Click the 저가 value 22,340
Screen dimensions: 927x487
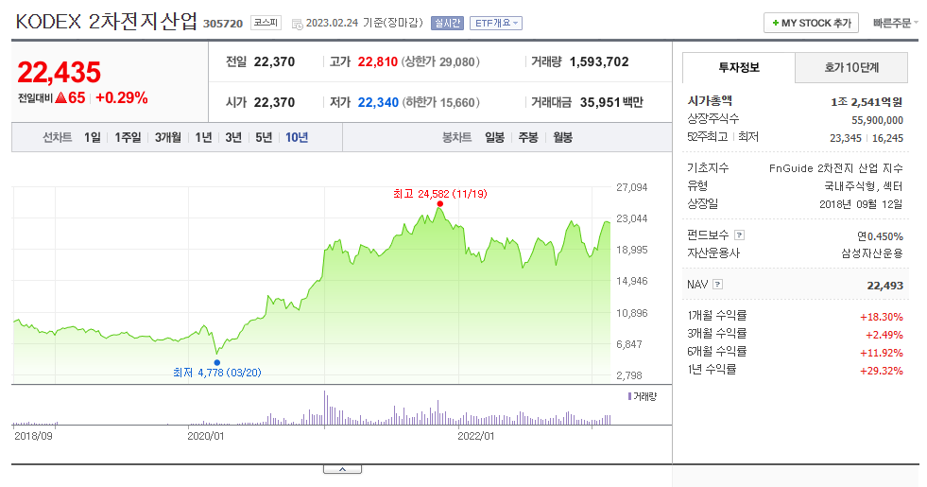coord(378,102)
